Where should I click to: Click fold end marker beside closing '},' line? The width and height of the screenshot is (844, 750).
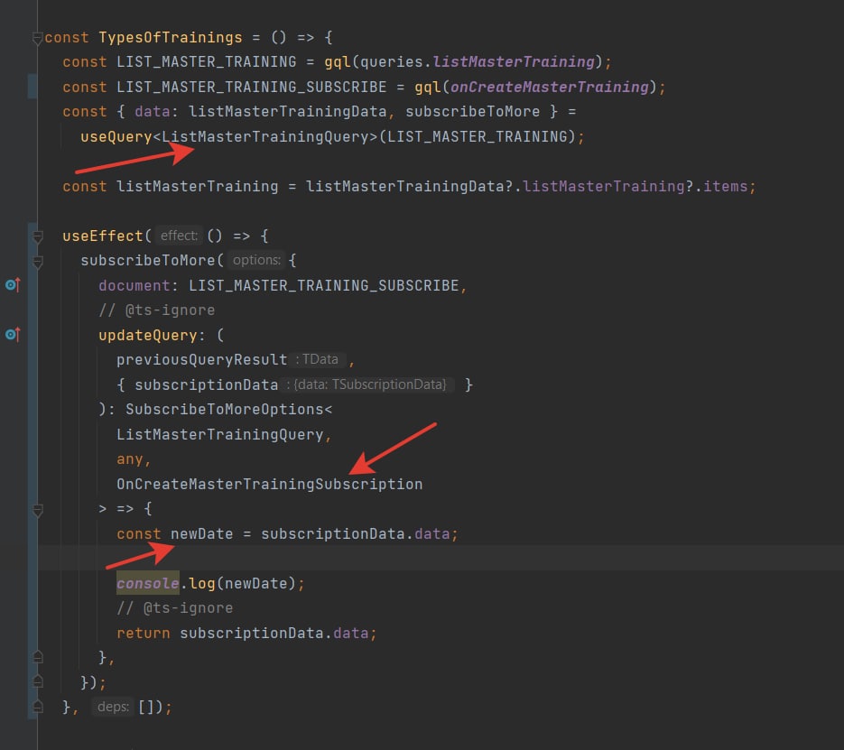[x=37, y=657]
